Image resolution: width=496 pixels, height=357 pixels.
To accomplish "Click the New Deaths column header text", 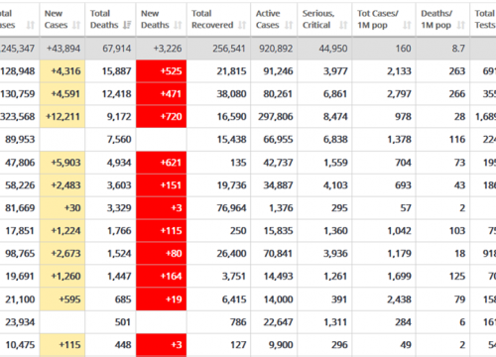I will pos(155,19).
